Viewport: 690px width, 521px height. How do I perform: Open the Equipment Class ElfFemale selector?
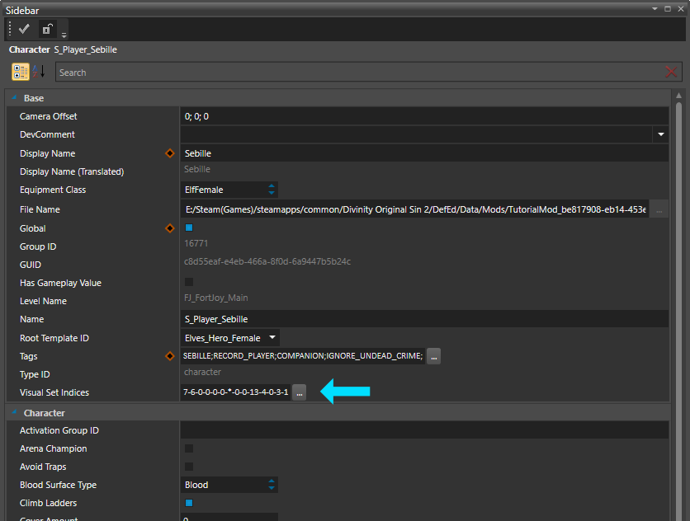point(229,190)
